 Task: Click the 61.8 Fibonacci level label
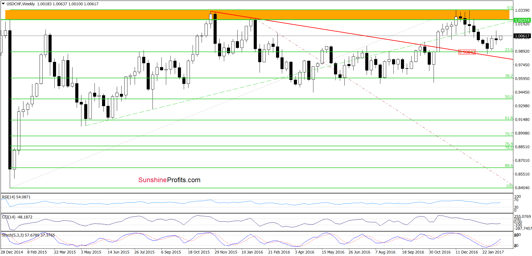[x=509, y=118]
